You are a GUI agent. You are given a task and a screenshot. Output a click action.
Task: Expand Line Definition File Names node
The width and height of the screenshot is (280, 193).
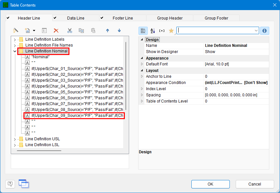(15, 46)
